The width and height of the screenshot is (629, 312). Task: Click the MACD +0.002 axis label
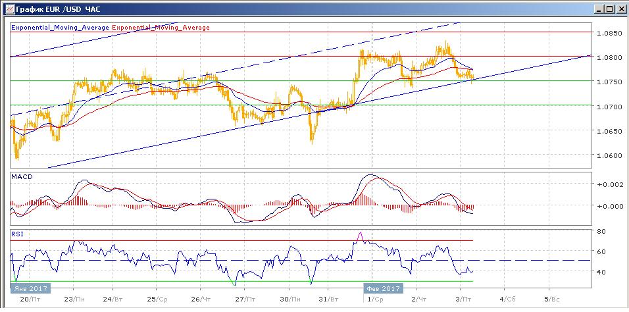tap(607, 186)
